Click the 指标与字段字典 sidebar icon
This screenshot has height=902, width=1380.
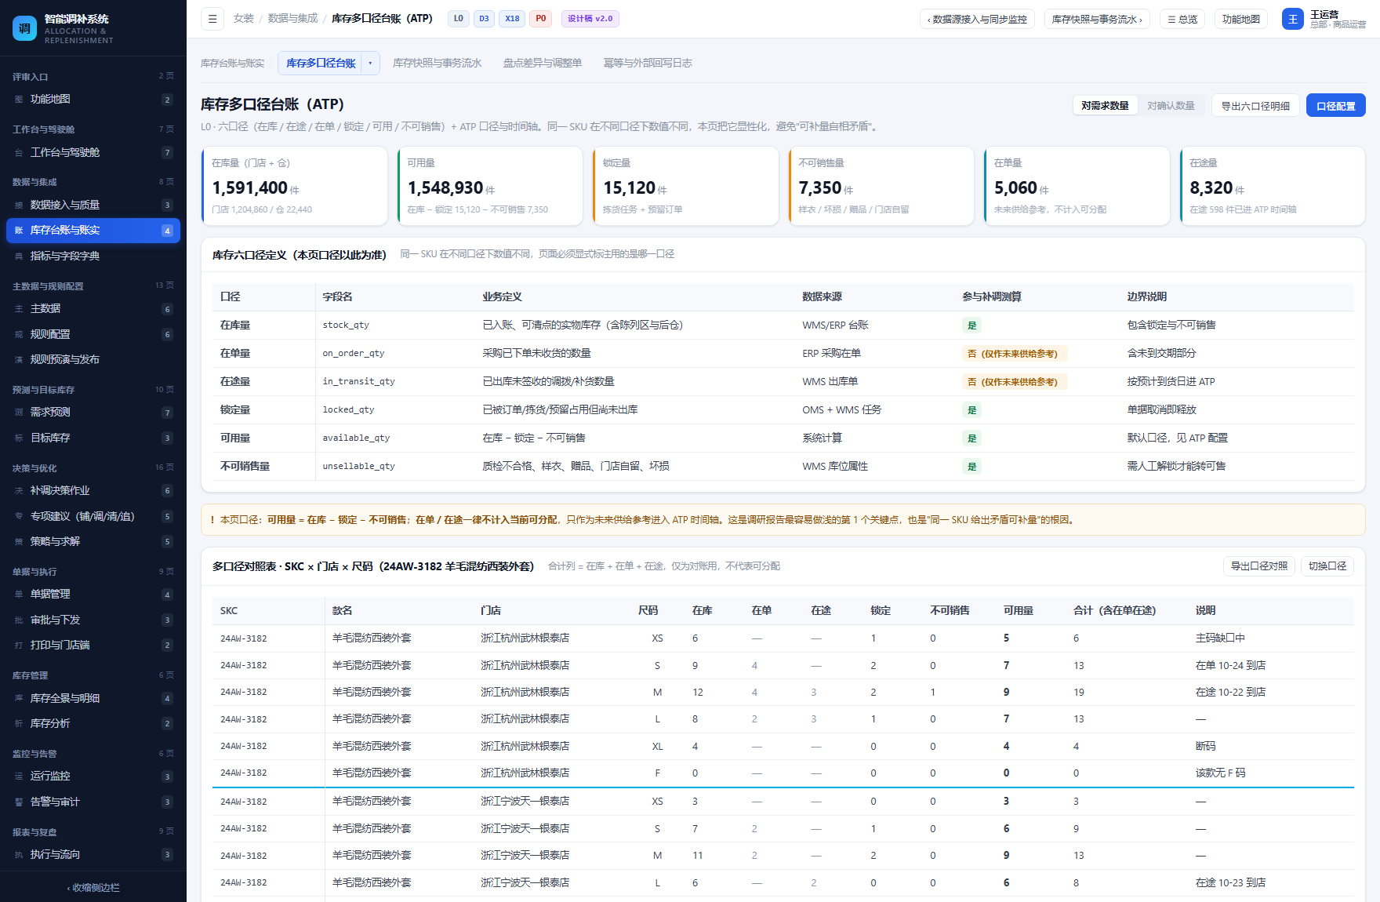click(19, 256)
